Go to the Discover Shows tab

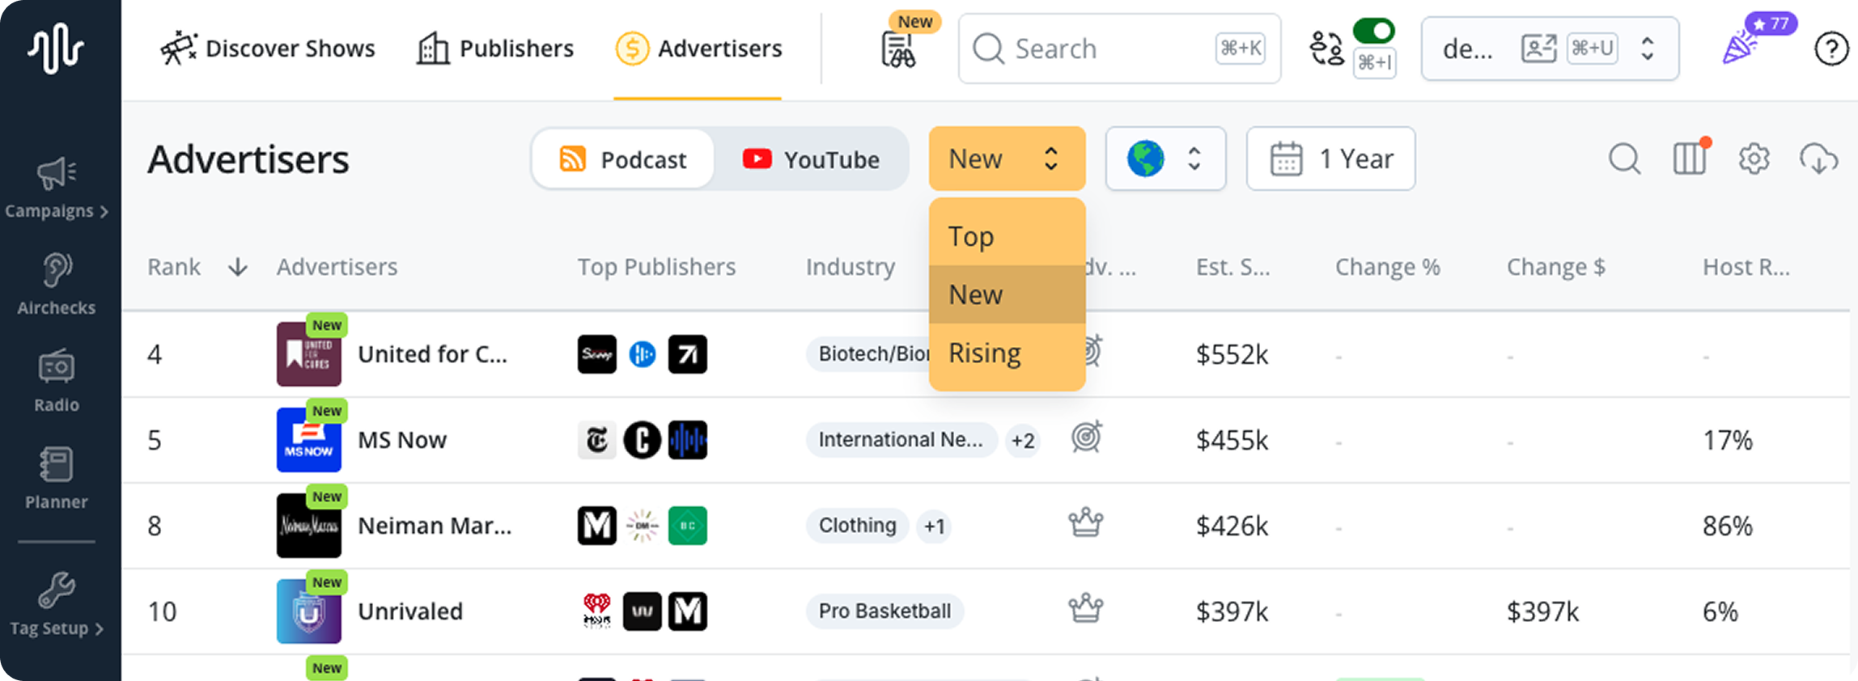click(x=268, y=49)
